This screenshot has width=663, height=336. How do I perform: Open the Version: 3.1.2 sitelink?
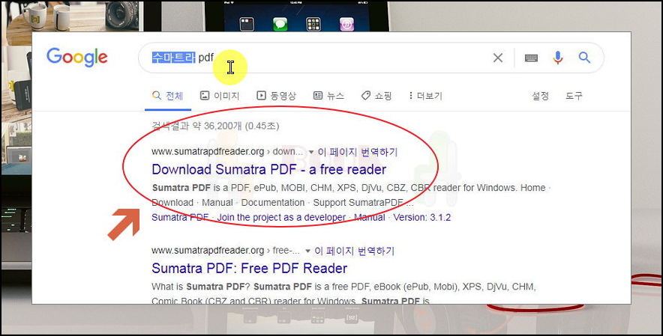[422, 217]
